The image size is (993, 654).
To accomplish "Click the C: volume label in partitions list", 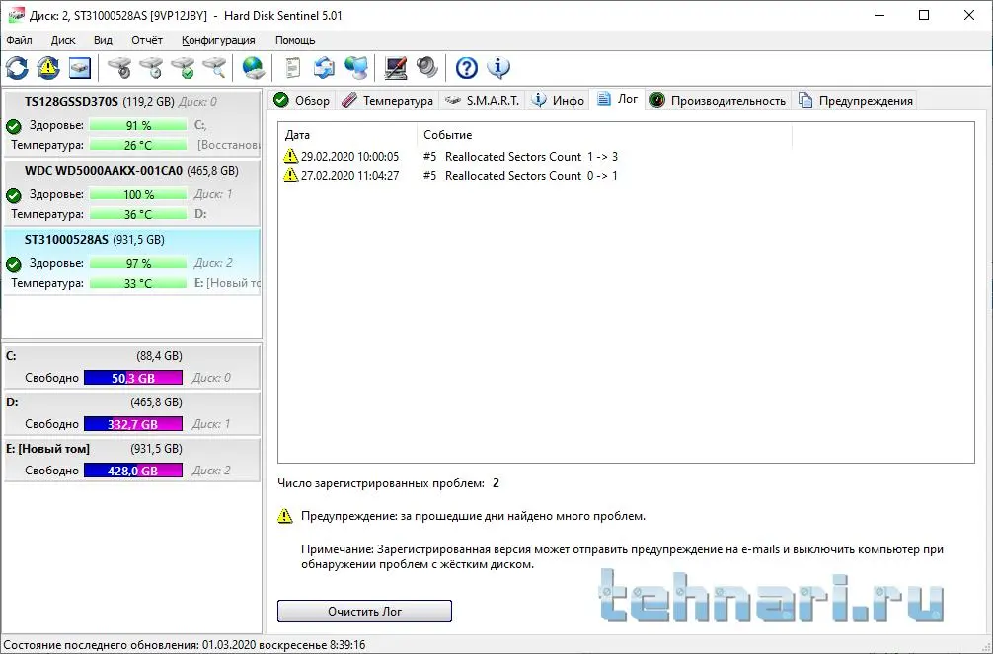I will coord(12,356).
